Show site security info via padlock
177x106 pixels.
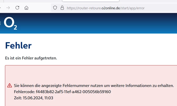(x=62, y=8)
